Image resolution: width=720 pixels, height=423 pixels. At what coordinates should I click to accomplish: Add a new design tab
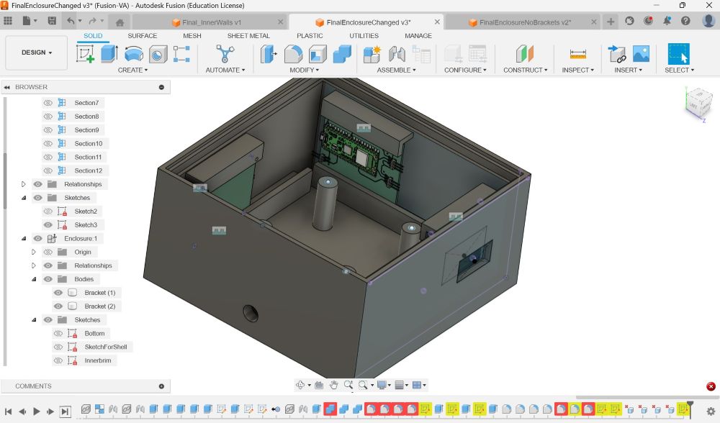click(x=611, y=22)
